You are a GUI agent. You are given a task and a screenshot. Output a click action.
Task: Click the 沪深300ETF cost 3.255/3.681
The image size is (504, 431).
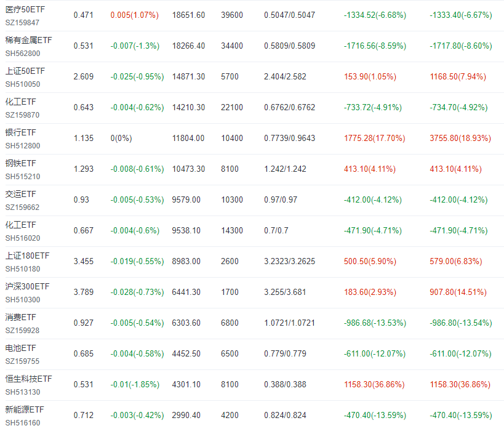click(x=285, y=292)
